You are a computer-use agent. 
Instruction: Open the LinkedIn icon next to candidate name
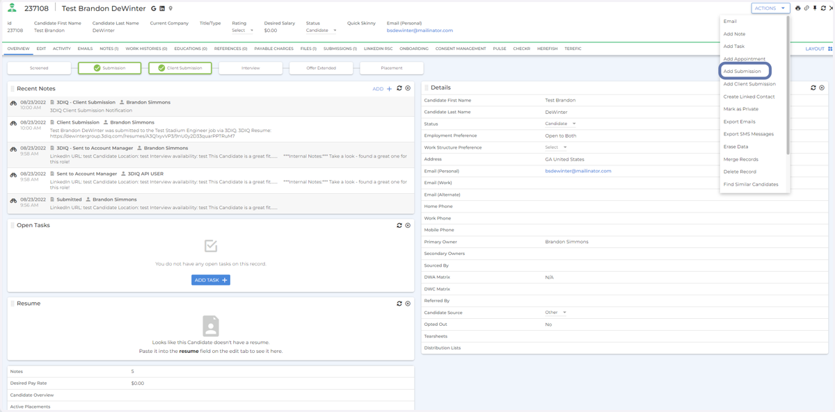(162, 9)
